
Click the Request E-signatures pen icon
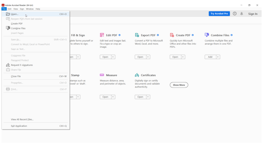[x=8, y=65]
